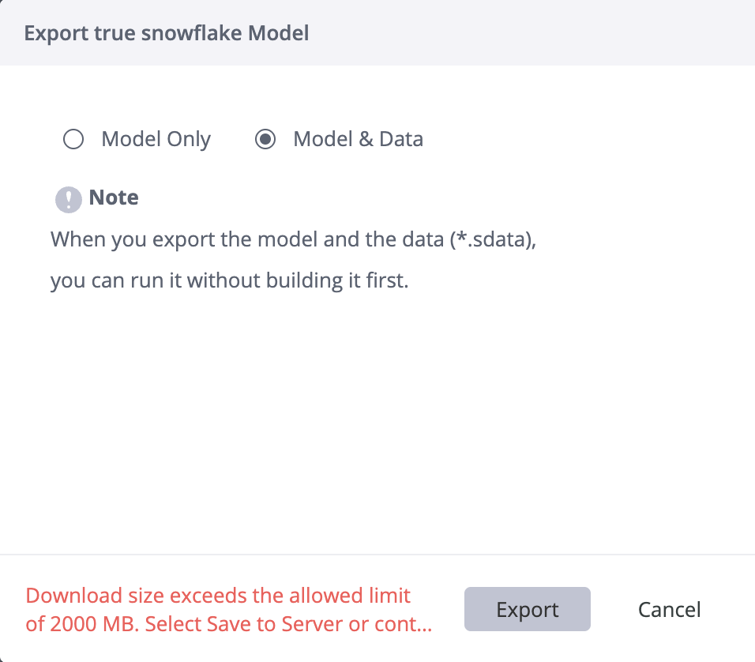This screenshot has height=662, width=755.
Task: Dismiss the dialog via Cancel
Action: point(669,609)
